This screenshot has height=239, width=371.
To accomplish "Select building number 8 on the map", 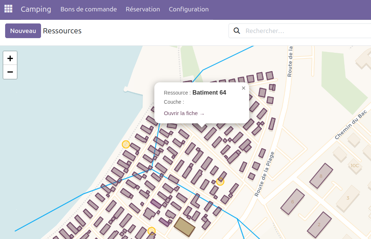I will click(321, 176).
